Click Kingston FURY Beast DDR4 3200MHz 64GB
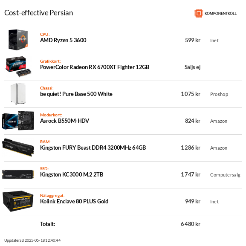The width and height of the screenshot is (246, 246). click(x=93, y=148)
